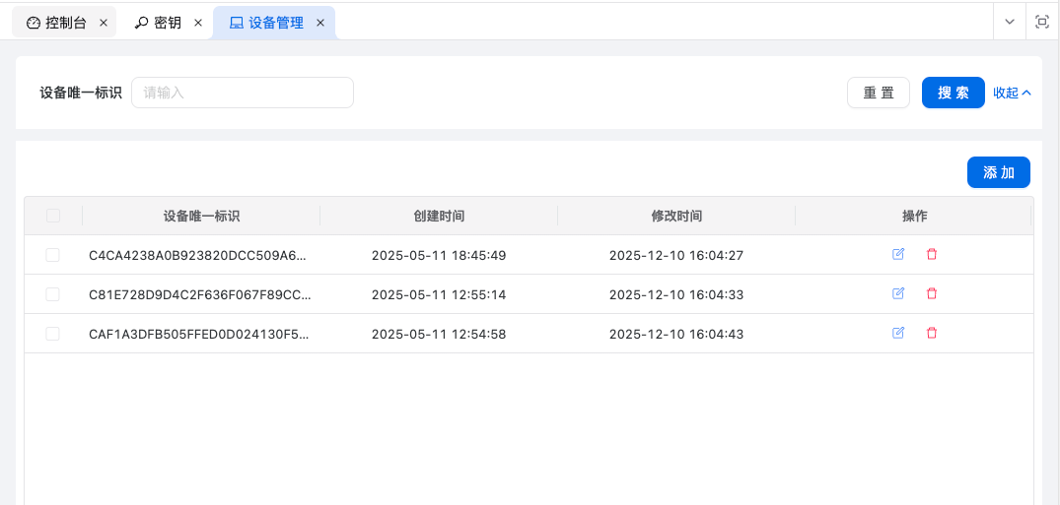
Task: Open the tab list dropdown arrow
Action: [x=1009, y=23]
